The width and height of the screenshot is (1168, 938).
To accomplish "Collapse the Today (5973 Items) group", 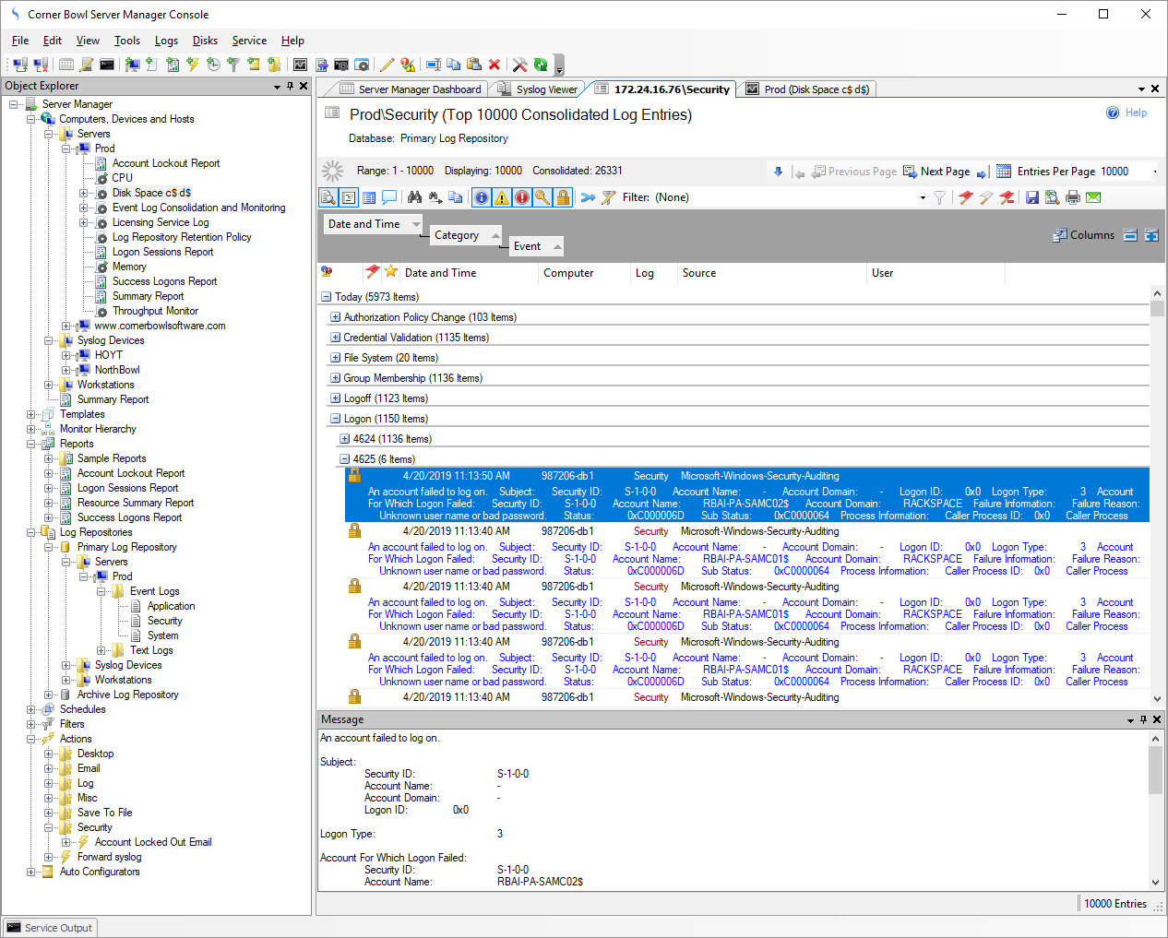I will (x=326, y=297).
